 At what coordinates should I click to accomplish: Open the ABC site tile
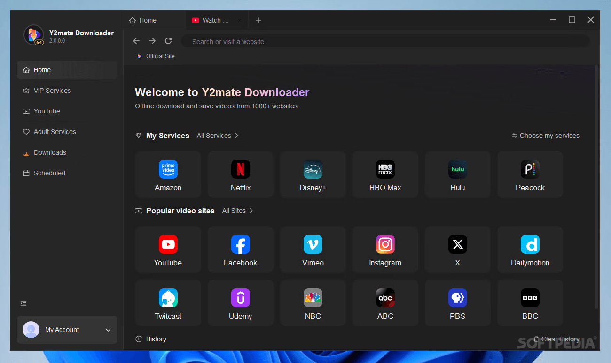pos(385,303)
